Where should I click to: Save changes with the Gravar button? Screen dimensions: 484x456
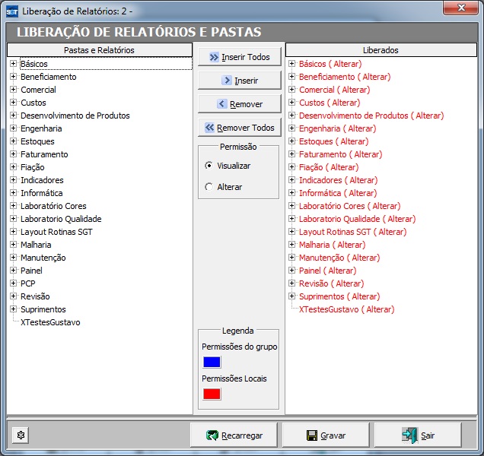326,435
